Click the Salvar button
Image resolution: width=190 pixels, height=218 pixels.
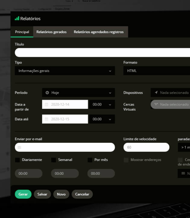point(42,194)
